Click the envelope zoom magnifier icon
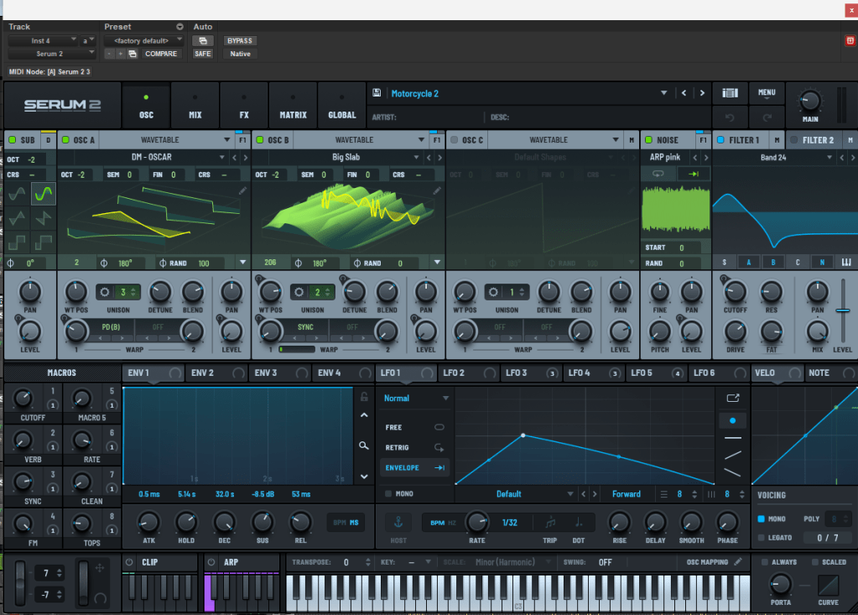The height and width of the screenshot is (615, 858). [x=363, y=446]
